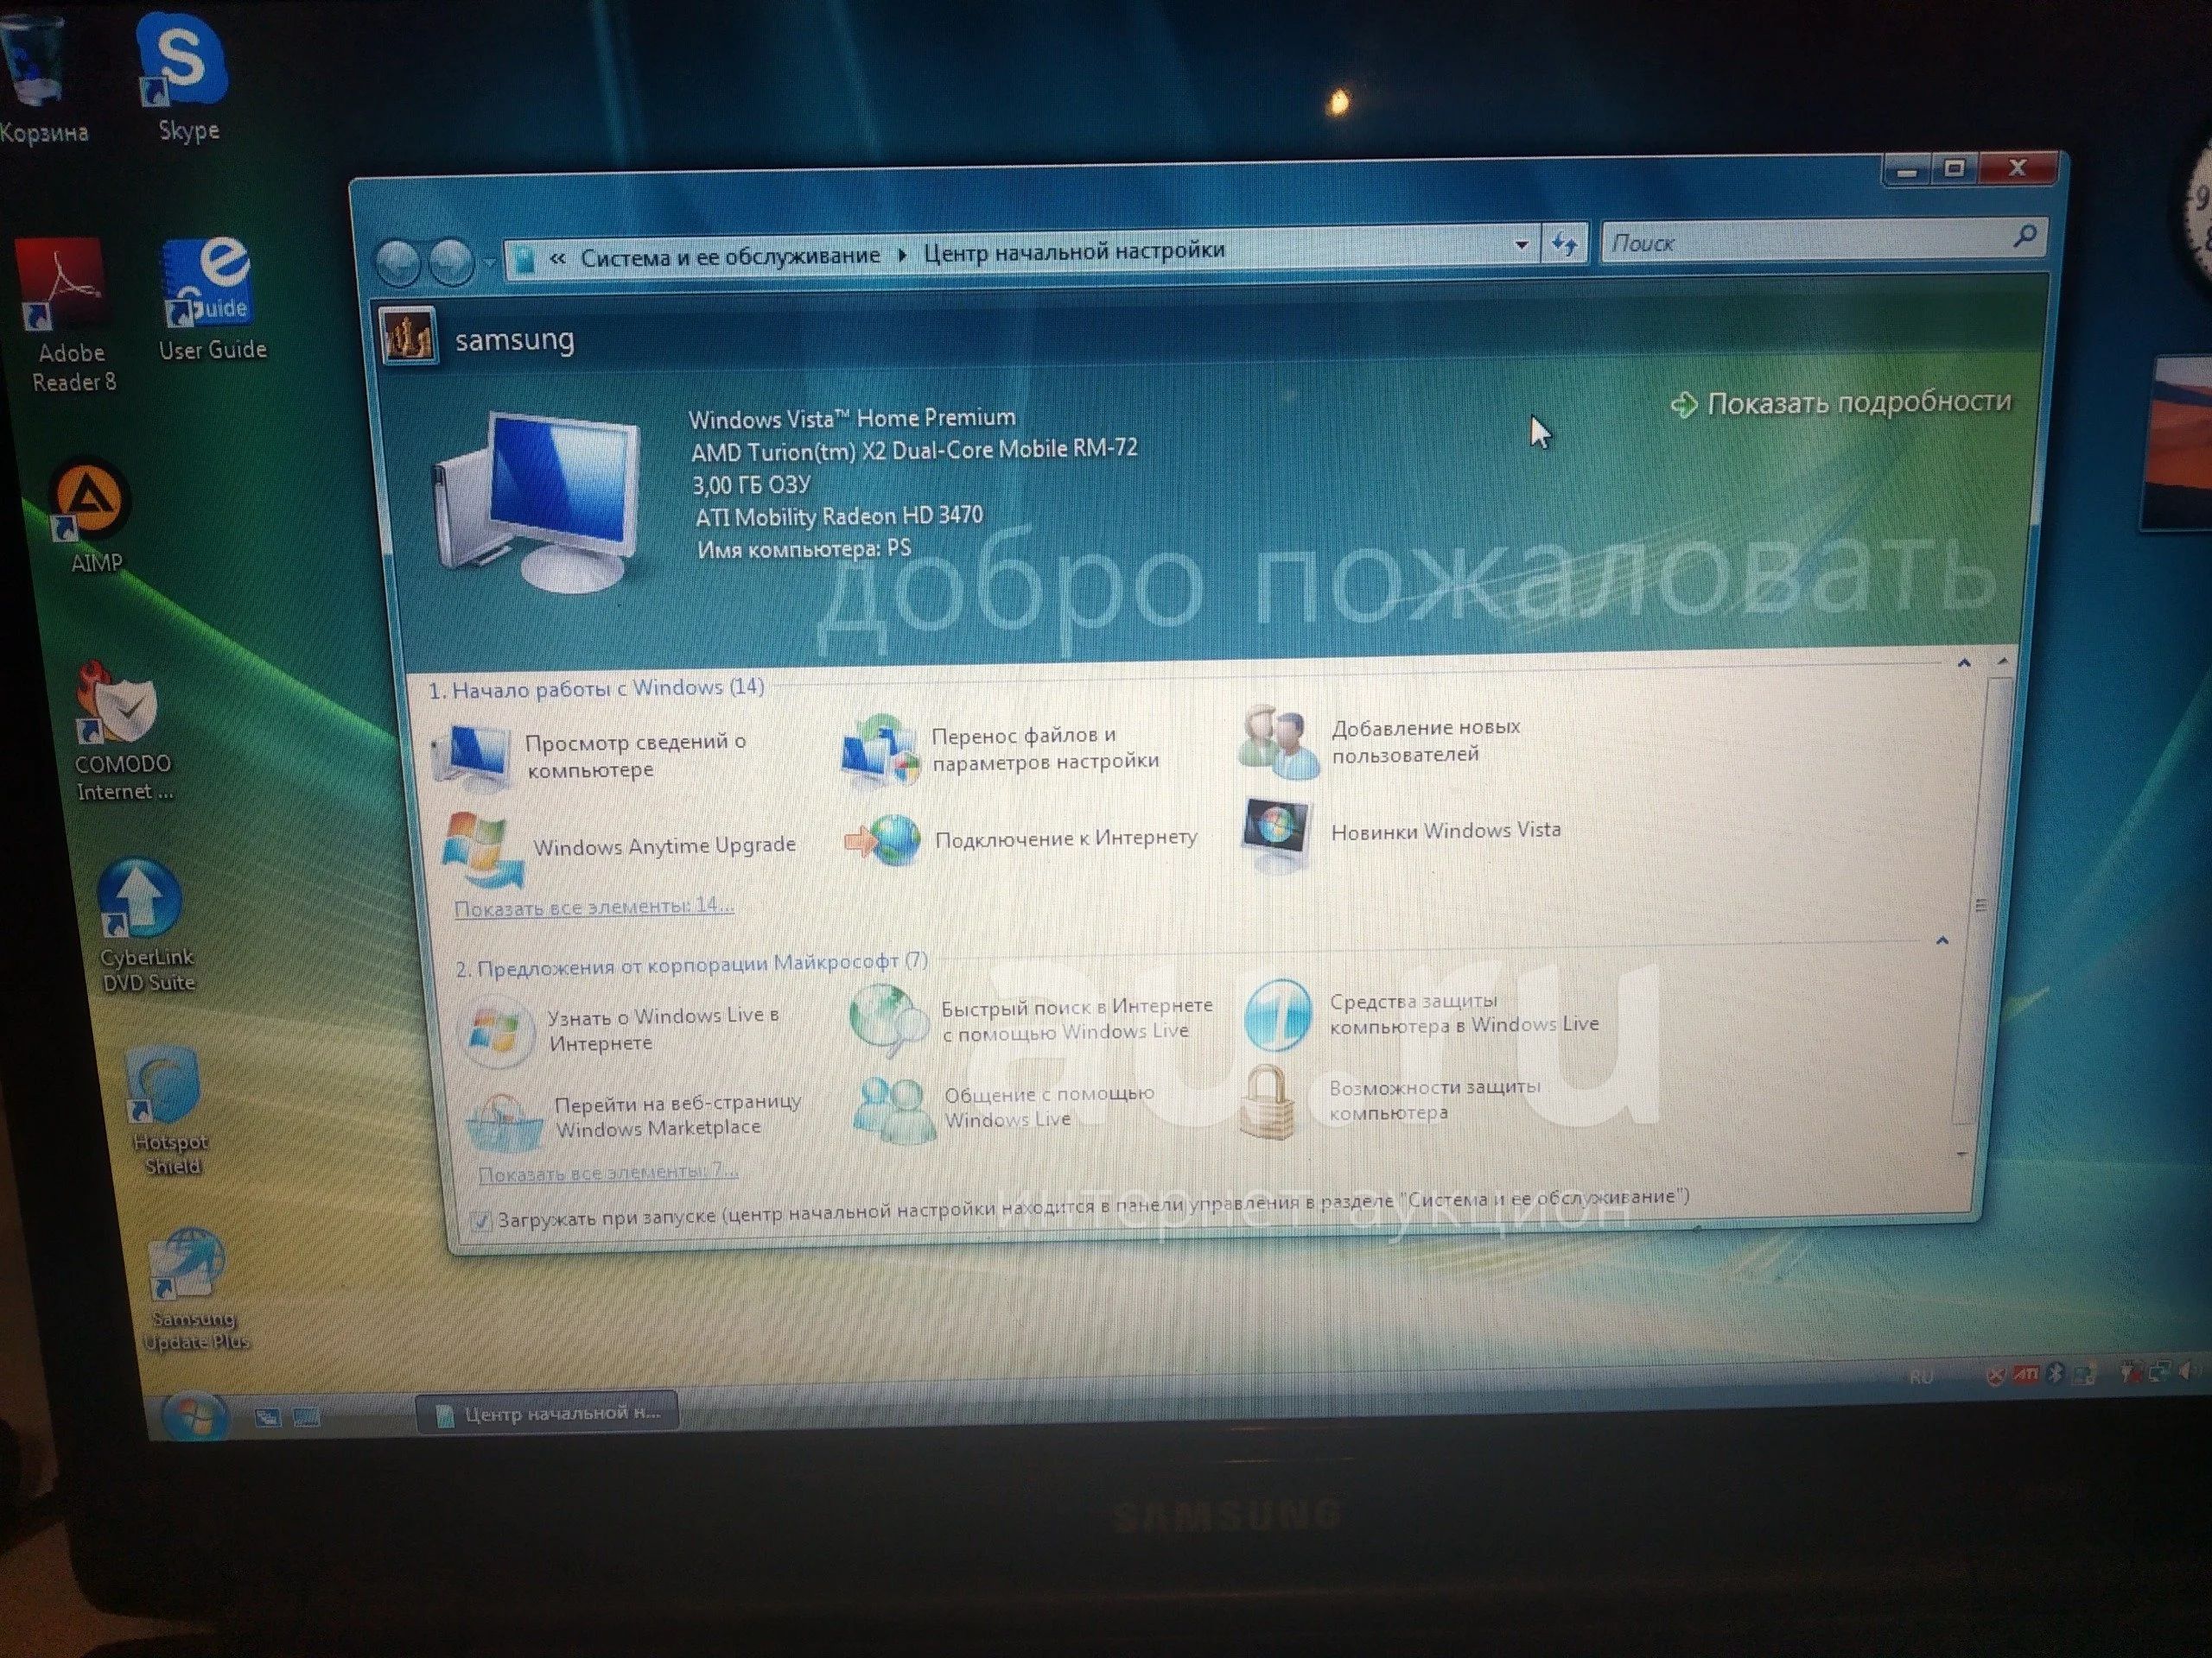Click the RU language indicator in taskbar
The image size is (2212, 1658).
[x=1920, y=1377]
